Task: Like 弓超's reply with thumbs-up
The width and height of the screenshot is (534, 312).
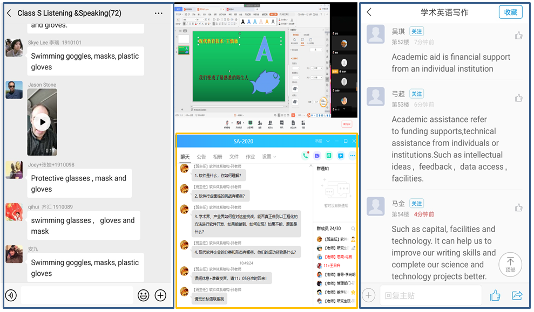Action: [518, 98]
